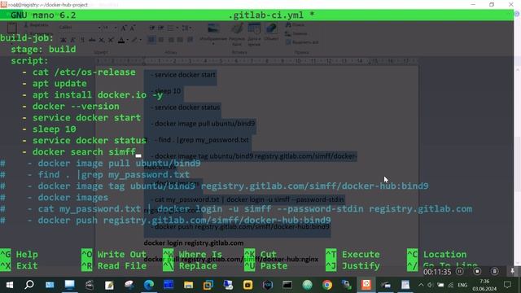This screenshot has height=293, width=521.
Task: Click Select all in WordPad ribbon
Action: 302,42
